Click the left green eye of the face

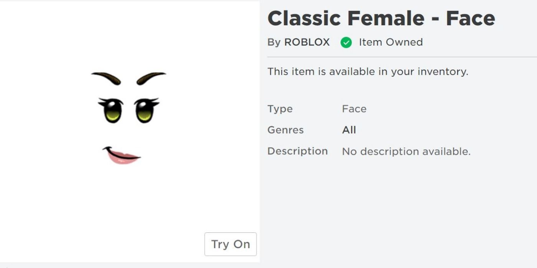[x=112, y=110]
